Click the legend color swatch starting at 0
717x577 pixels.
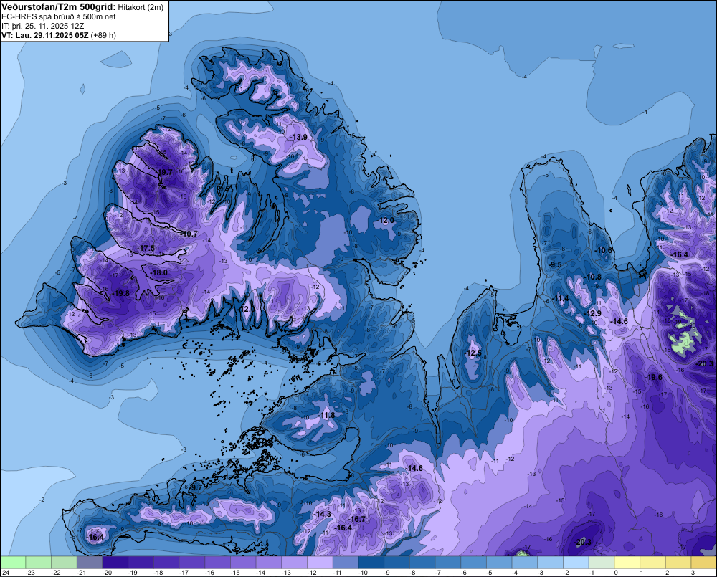[x=627, y=563]
